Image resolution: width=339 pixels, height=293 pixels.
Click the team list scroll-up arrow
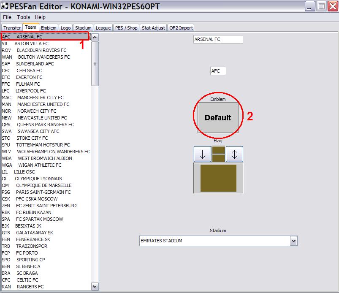(95, 38)
